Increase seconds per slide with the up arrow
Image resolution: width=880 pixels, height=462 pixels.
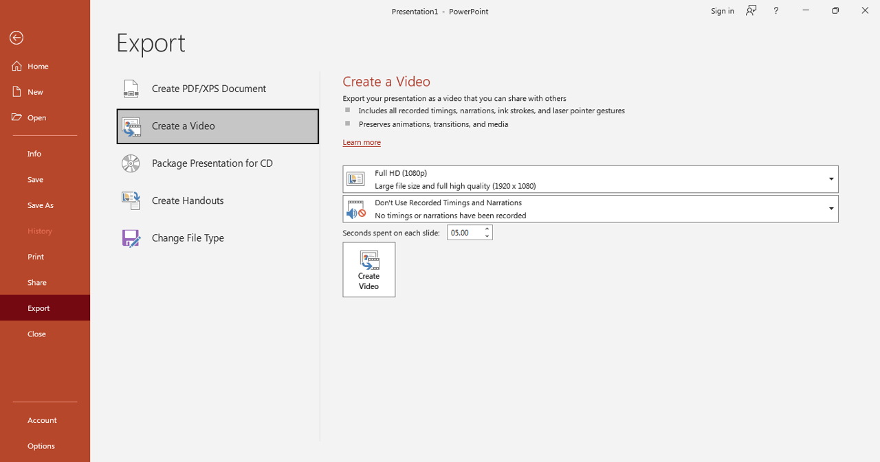[487, 229]
